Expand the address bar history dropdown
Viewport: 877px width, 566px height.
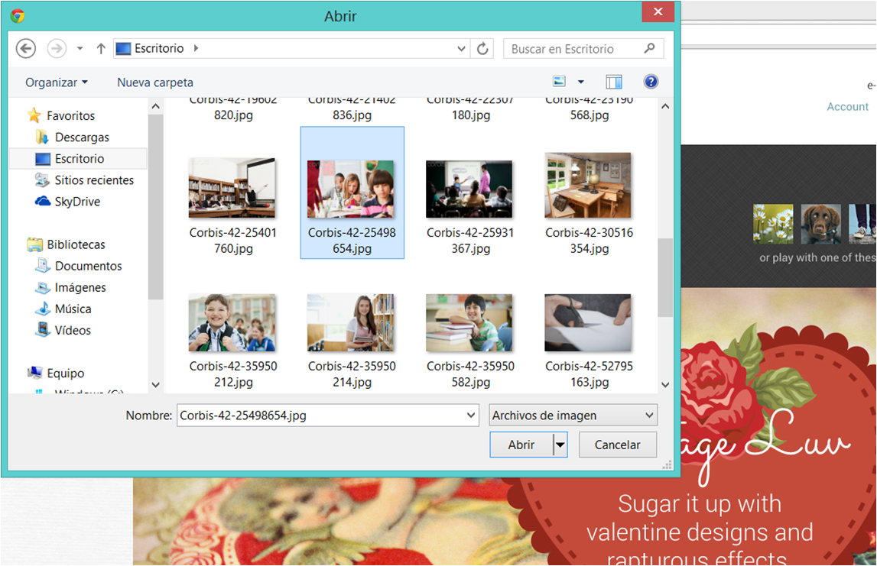(461, 49)
